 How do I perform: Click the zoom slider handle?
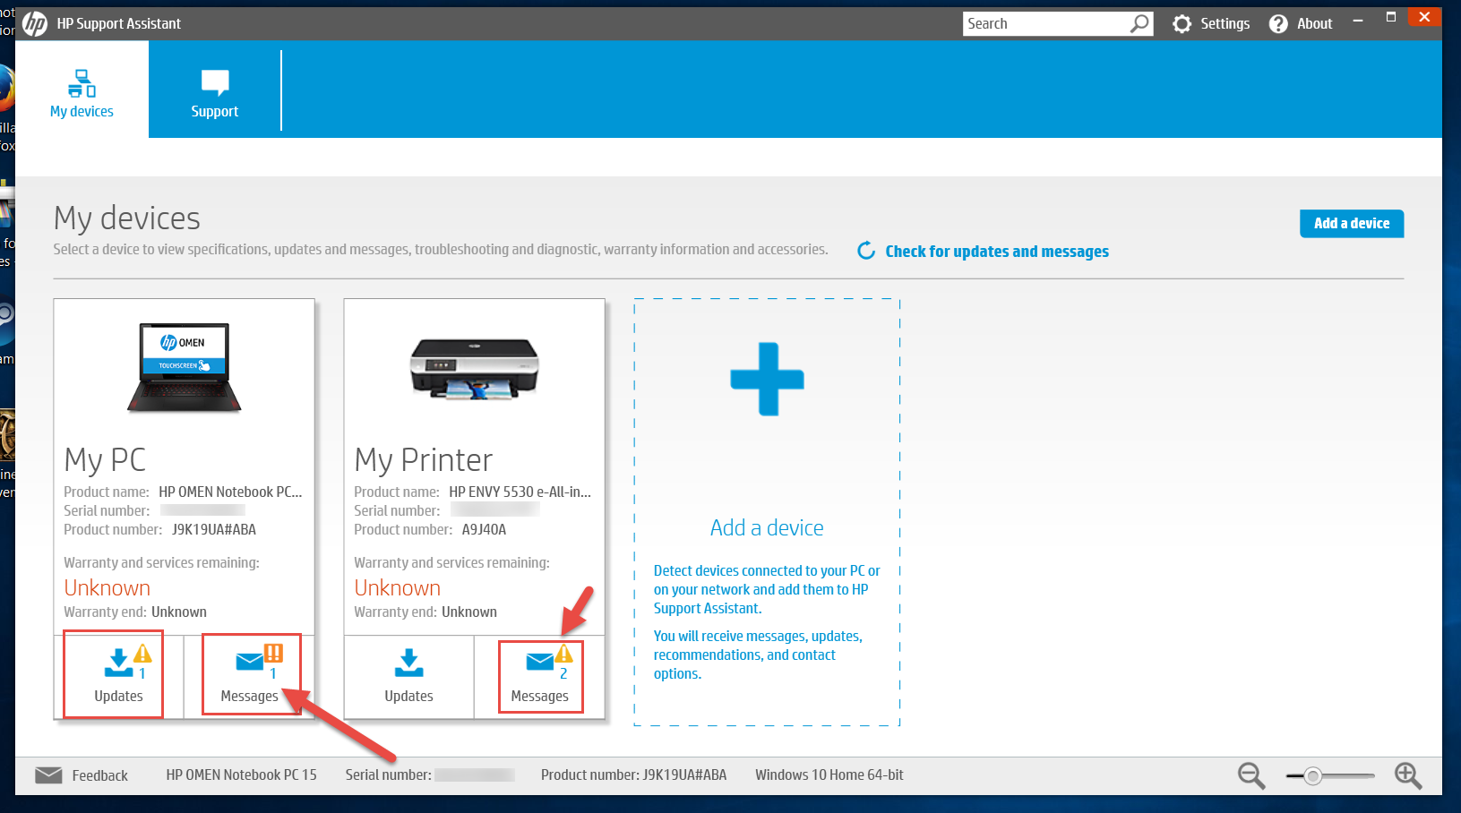tap(1312, 776)
